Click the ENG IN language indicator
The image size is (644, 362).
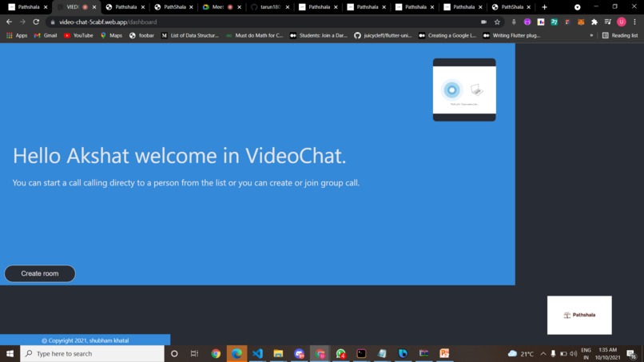click(x=586, y=353)
